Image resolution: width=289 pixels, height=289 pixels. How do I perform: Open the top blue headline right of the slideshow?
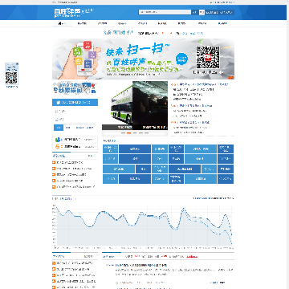pyautogui.click(x=203, y=84)
